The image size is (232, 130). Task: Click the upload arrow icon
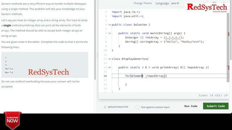point(105,107)
